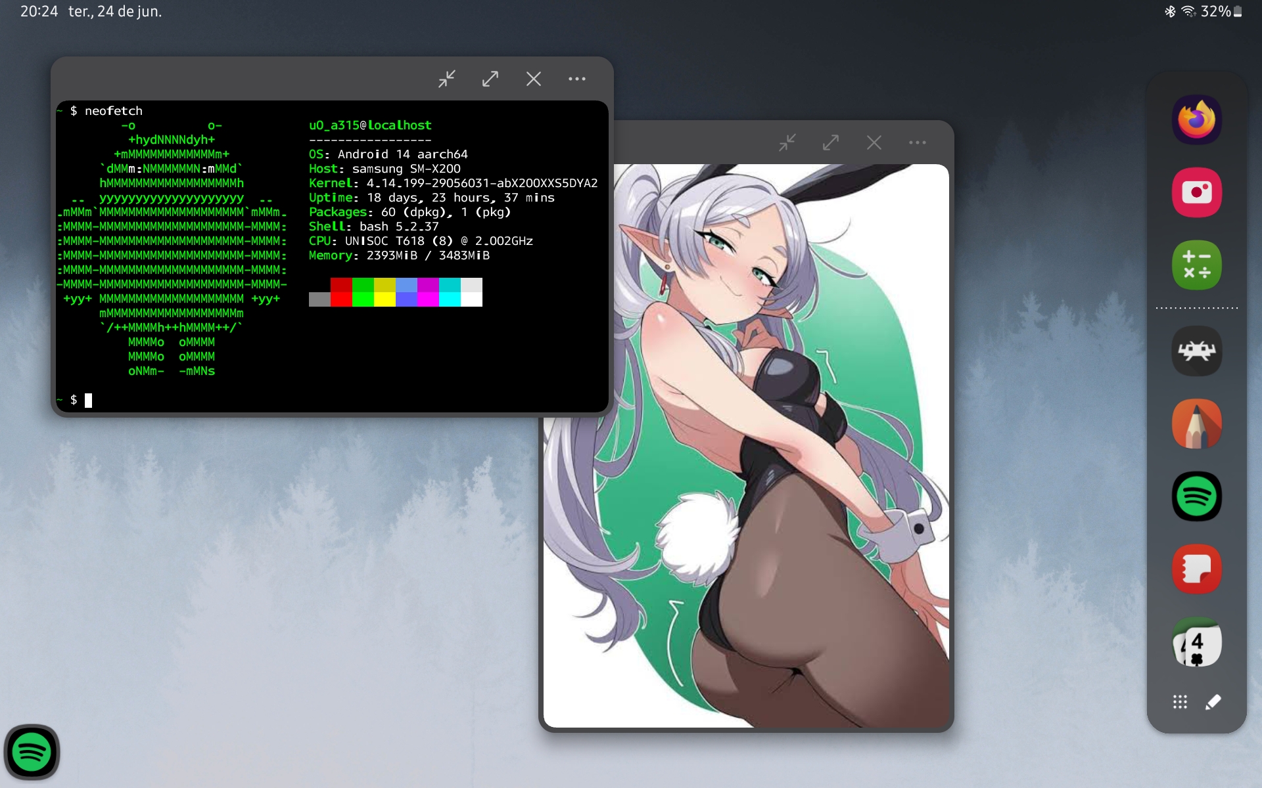Launch the Solitaire card game app

(x=1196, y=642)
